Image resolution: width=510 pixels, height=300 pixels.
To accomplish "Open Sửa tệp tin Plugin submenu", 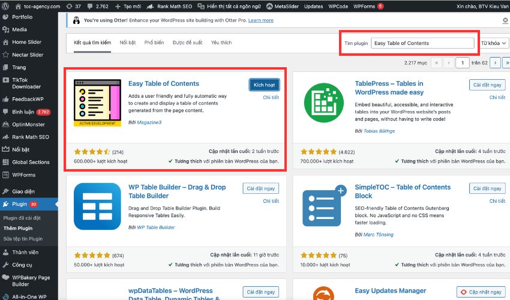I will click(x=23, y=239).
